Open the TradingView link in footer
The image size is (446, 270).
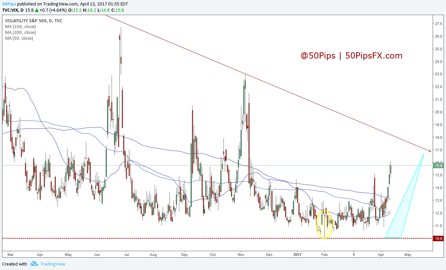[53, 264]
